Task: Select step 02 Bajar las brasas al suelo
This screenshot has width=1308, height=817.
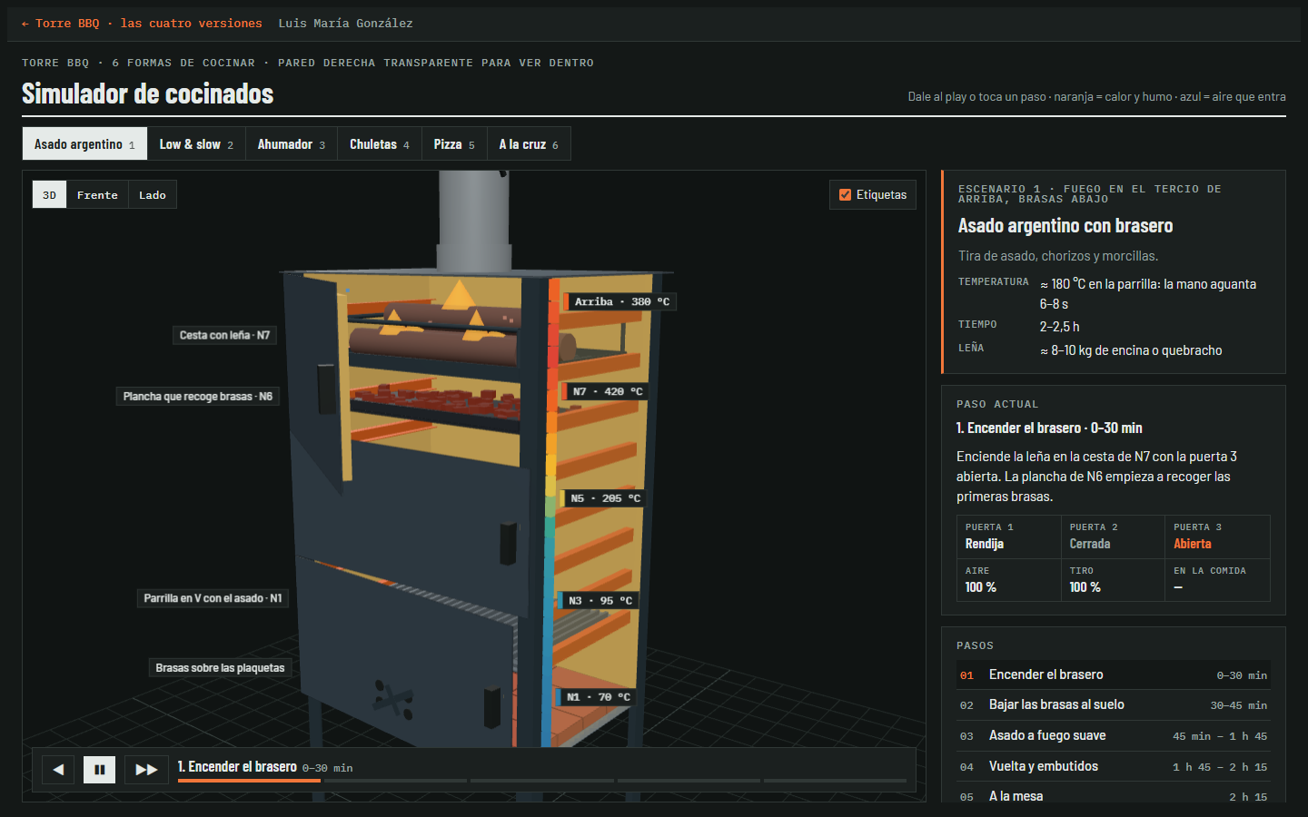Action: [x=1114, y=704]
